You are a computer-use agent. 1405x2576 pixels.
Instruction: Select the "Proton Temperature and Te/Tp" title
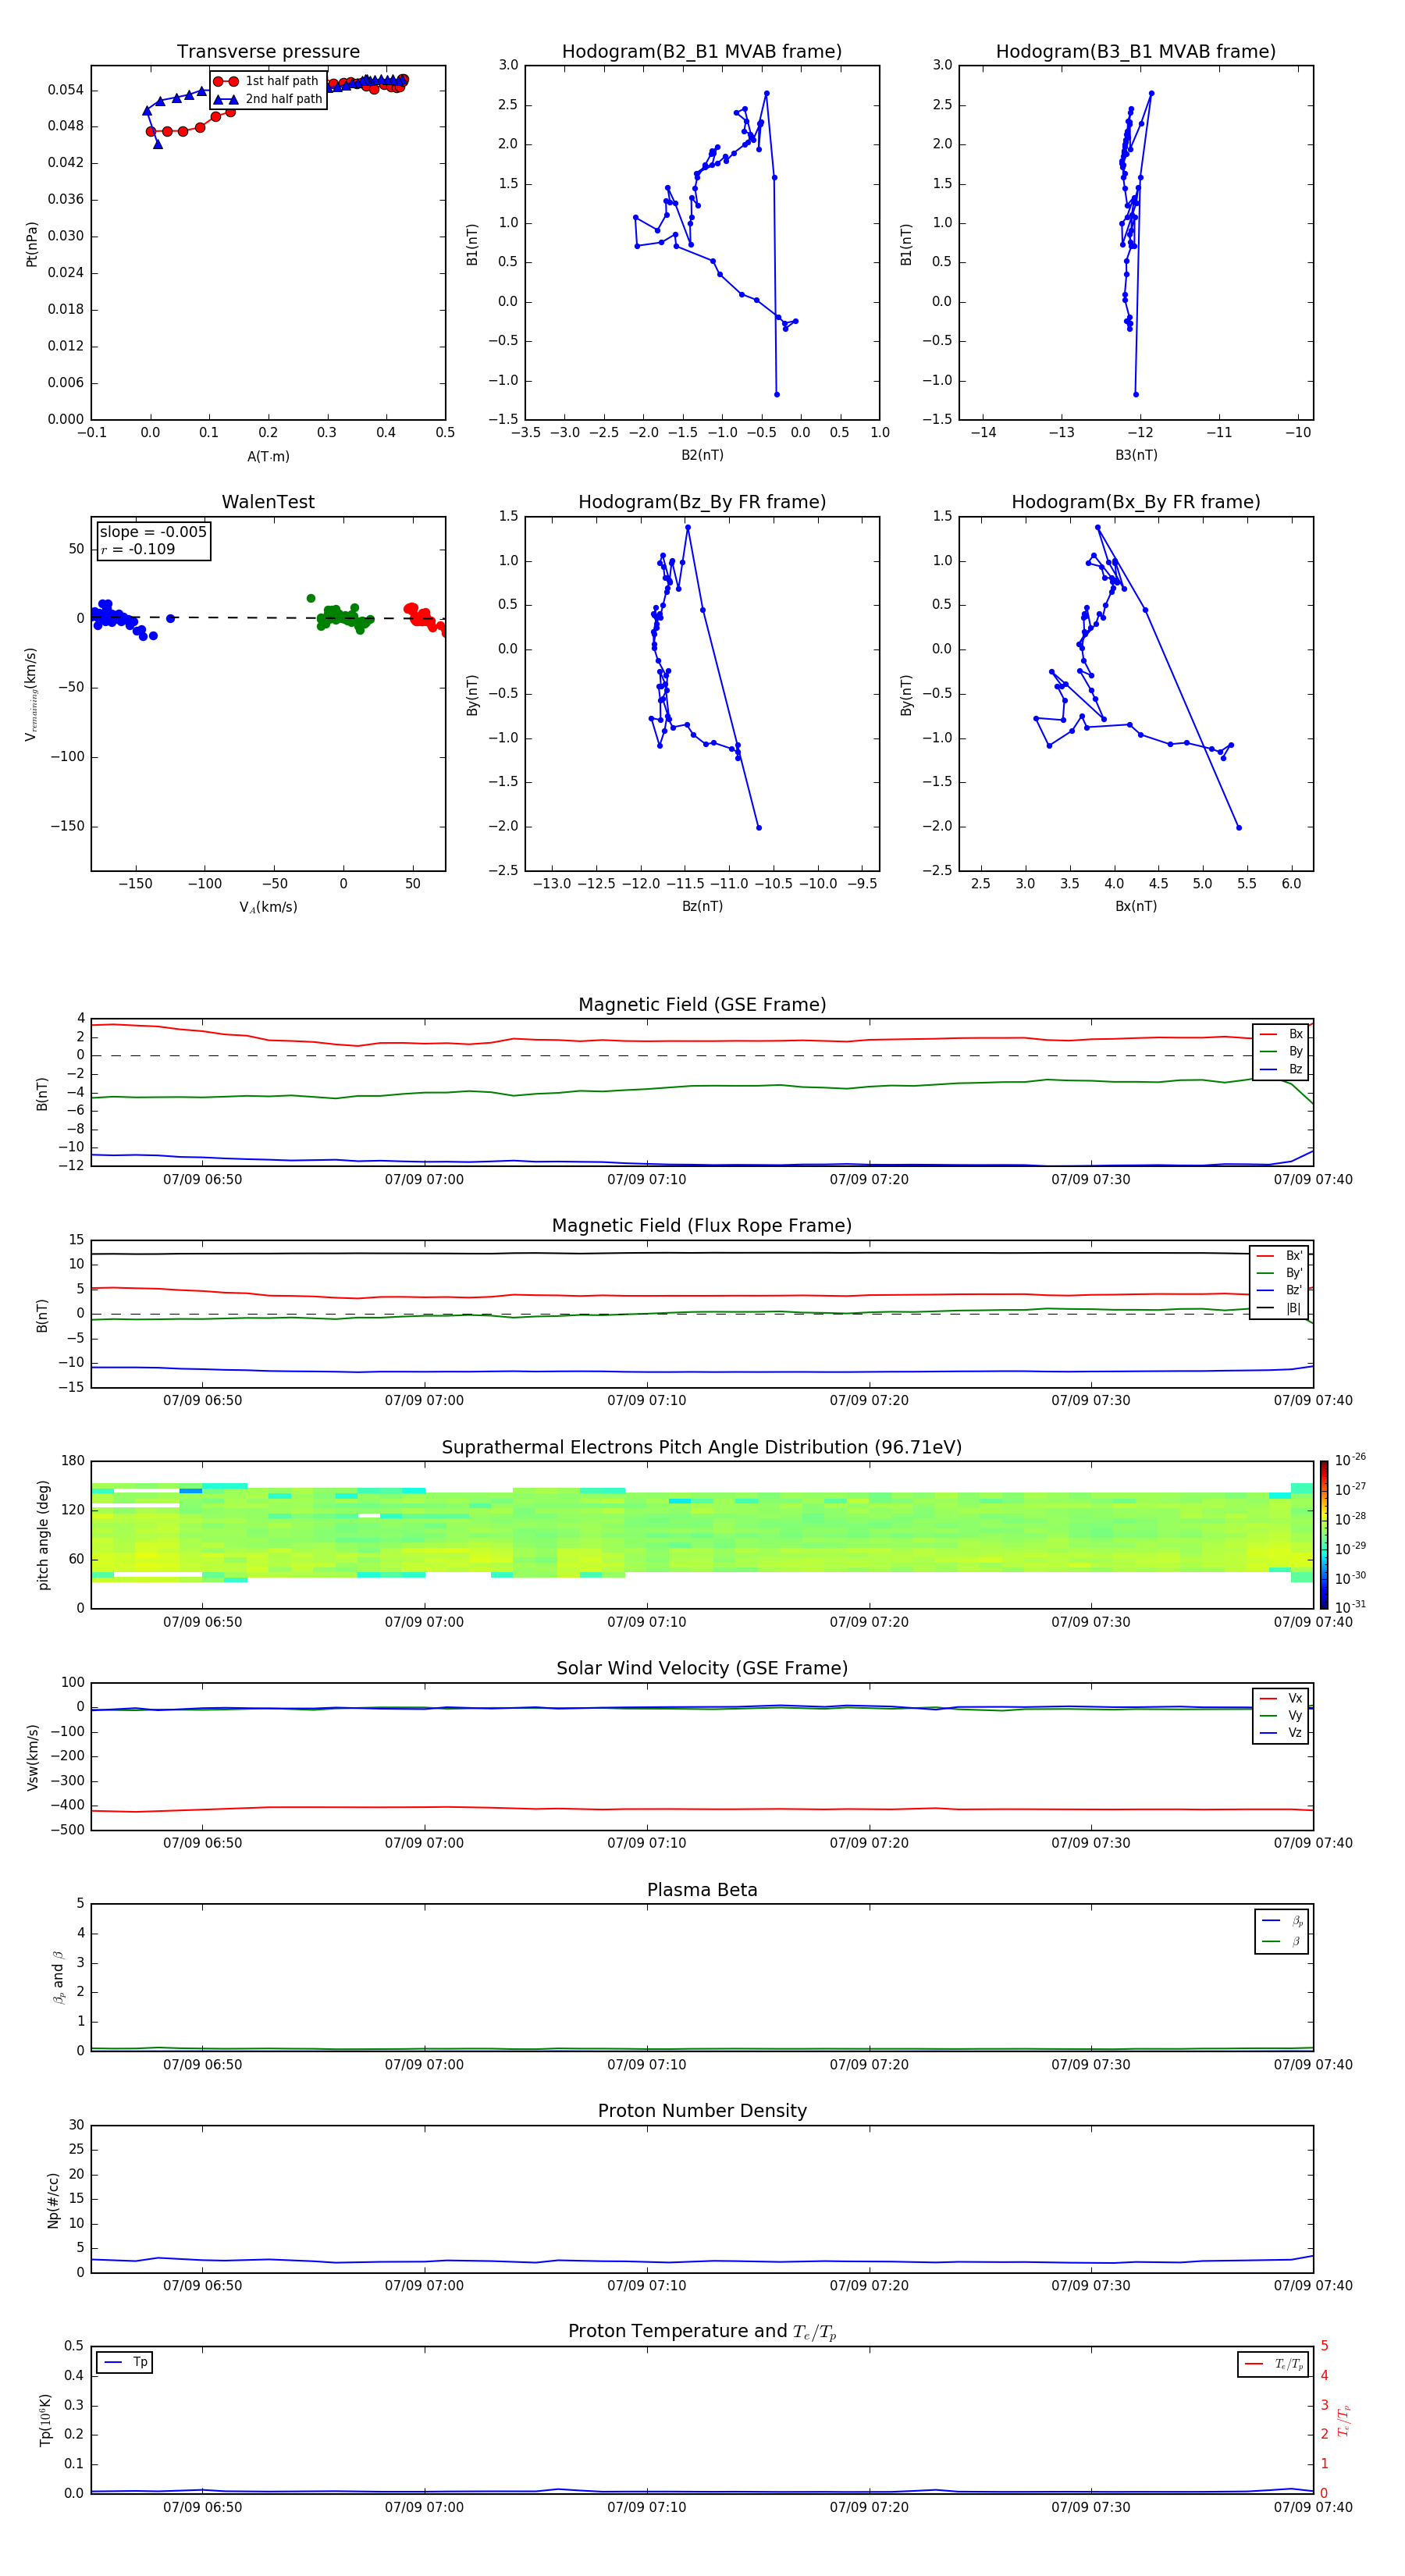[702, 2333]
